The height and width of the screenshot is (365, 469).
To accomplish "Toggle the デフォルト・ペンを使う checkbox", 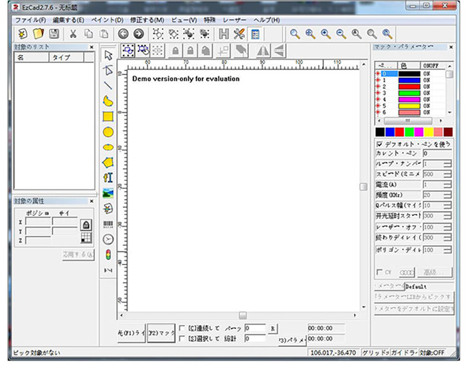I will (380, 144).
